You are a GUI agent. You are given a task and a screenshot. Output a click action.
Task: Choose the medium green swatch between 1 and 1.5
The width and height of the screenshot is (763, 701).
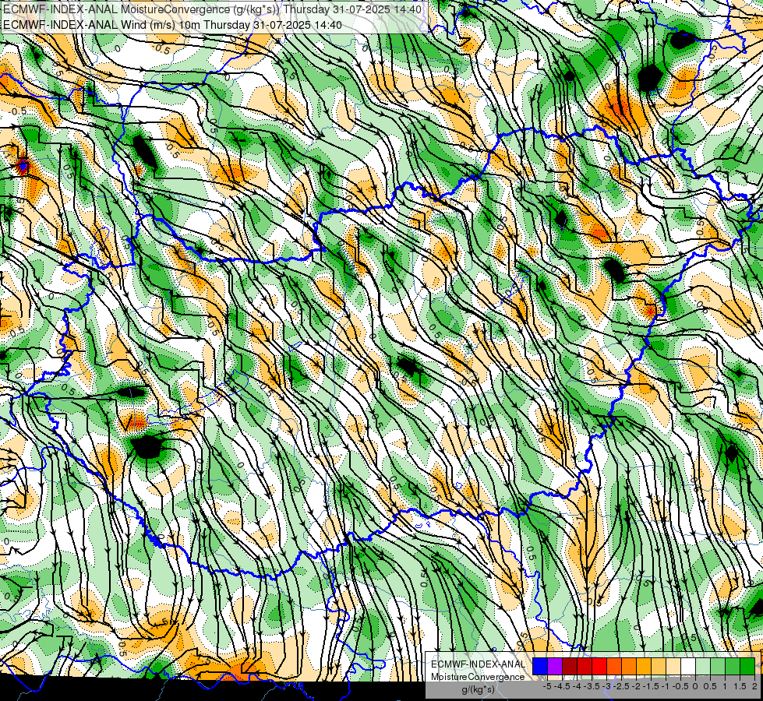coord(733,666)
